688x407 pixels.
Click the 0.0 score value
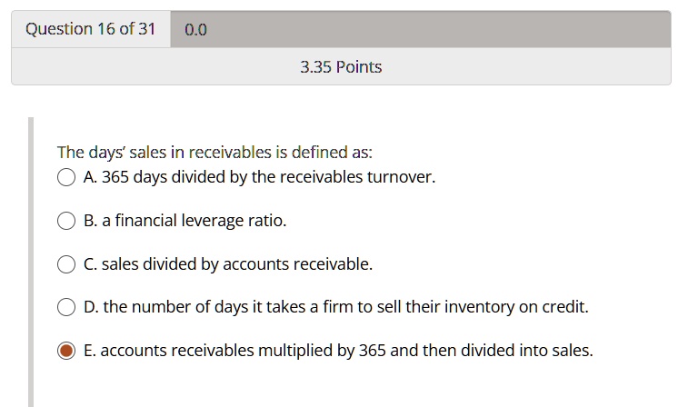[195, 30]
